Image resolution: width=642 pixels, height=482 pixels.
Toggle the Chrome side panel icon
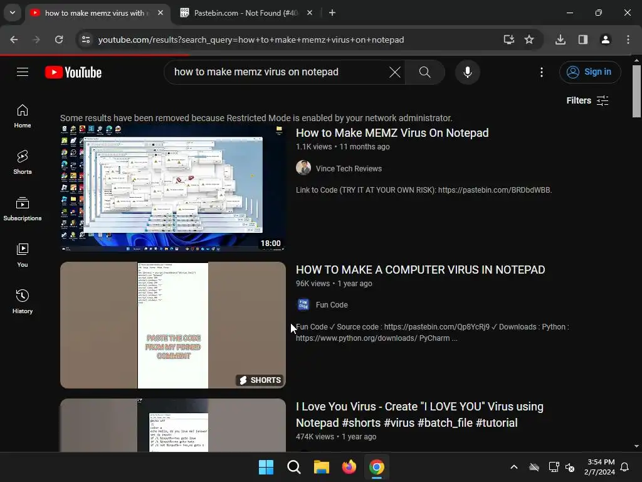(x=583, y=40)
